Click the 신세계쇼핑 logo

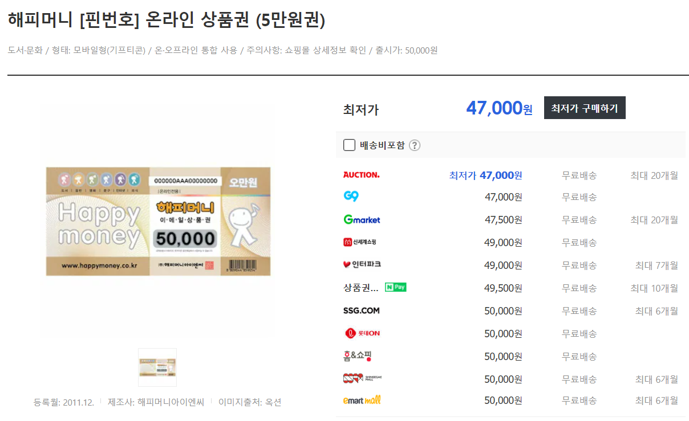[x=359, y=242]
